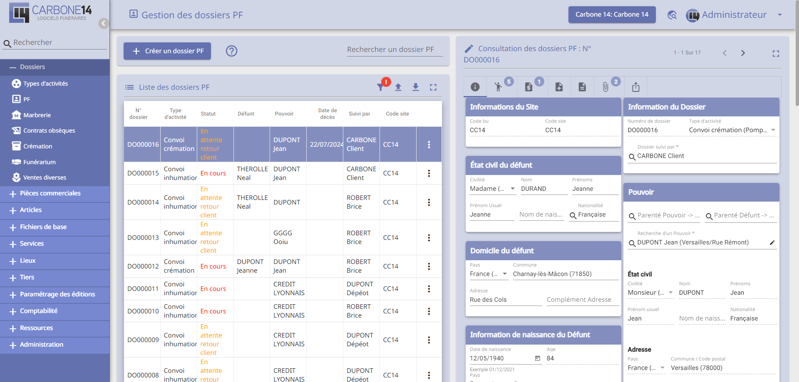799x382 pixels.
Task: Expand Services in sidebar
Action: pos(55,244)
